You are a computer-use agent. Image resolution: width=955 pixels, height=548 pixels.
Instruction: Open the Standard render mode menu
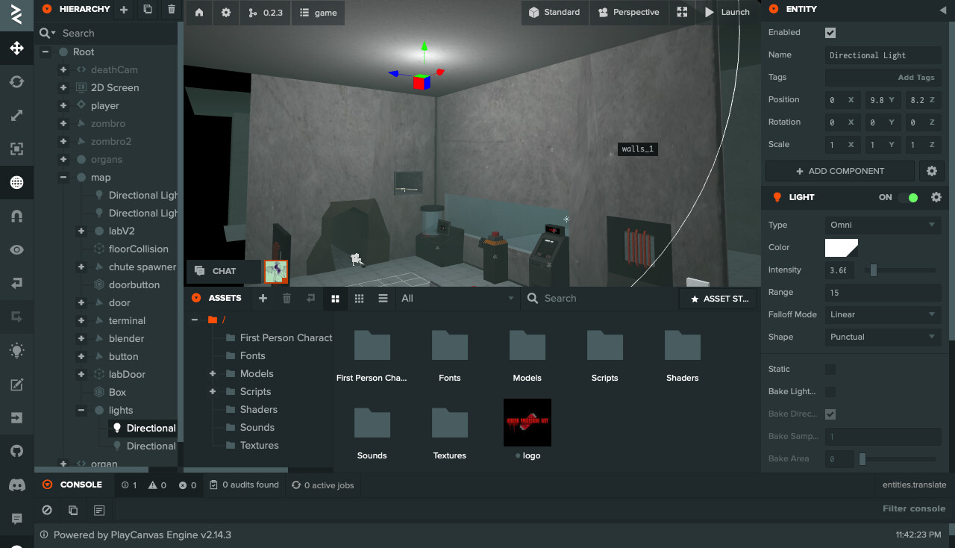point(554,13)
